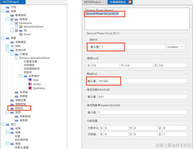Image resolution: width=193 pixels, height=149 pixels.
Task: Expand the 材料 tree node
Action: pos(8,46)
